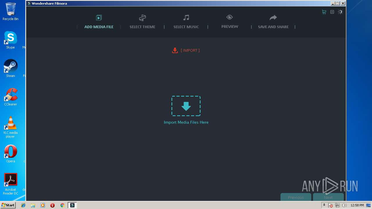Click the dashed import drop box
This screenshot has width=372, height=209.
[x=186, y=106]
